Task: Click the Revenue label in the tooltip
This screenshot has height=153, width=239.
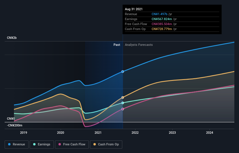Action: (x=131, y=14)
